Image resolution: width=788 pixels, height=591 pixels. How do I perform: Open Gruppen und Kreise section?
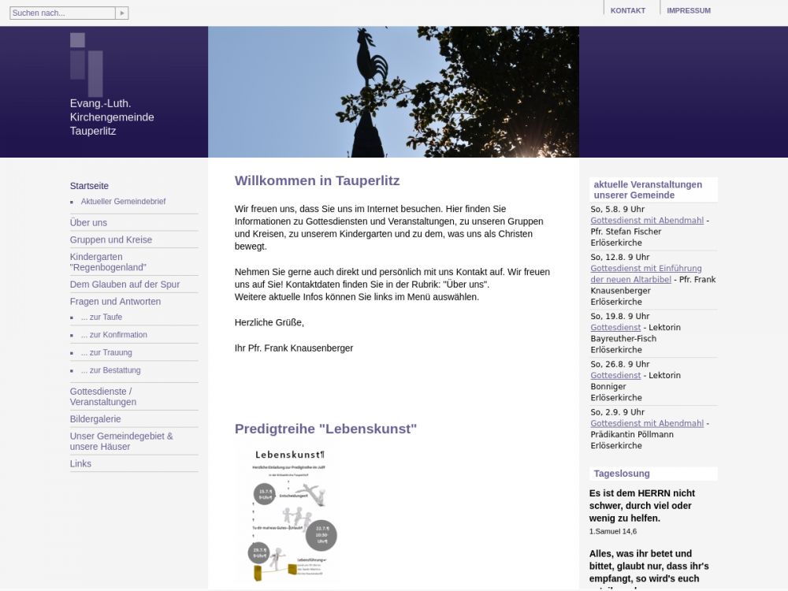pyautogui.click(x=110, y=240)
